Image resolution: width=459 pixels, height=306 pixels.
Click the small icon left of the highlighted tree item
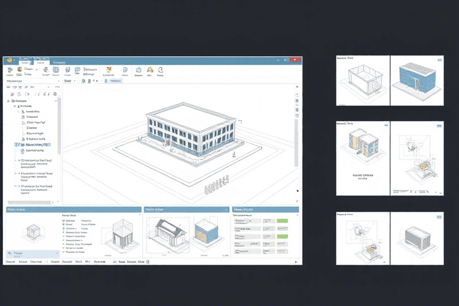point(16,145)
